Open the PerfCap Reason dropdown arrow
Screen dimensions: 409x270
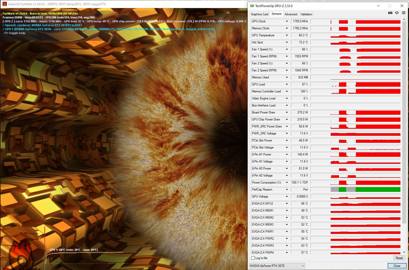point(287,190)
